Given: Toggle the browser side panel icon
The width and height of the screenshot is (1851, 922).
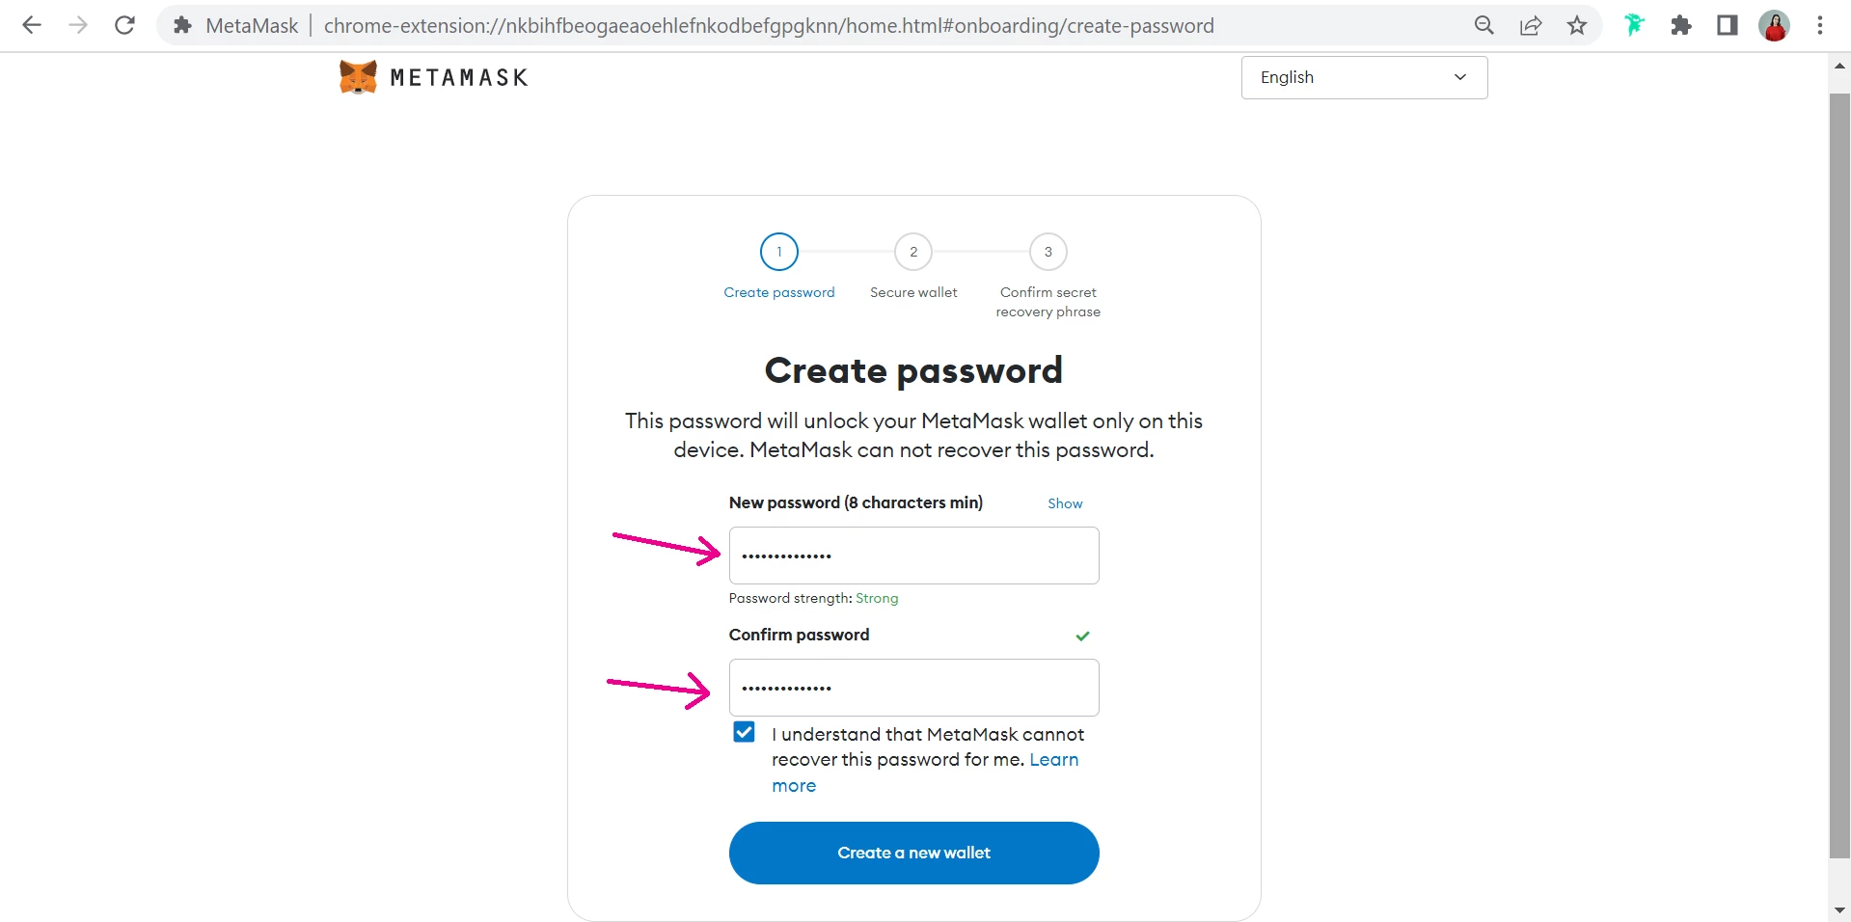Looking at the screenshot, I should pos(1728,26).
